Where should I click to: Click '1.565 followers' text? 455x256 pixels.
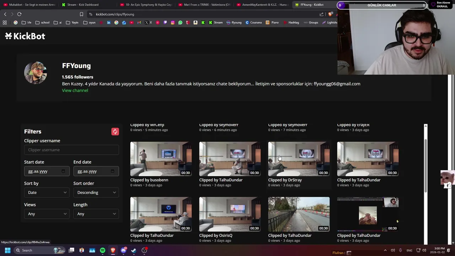tap(77, 77)
